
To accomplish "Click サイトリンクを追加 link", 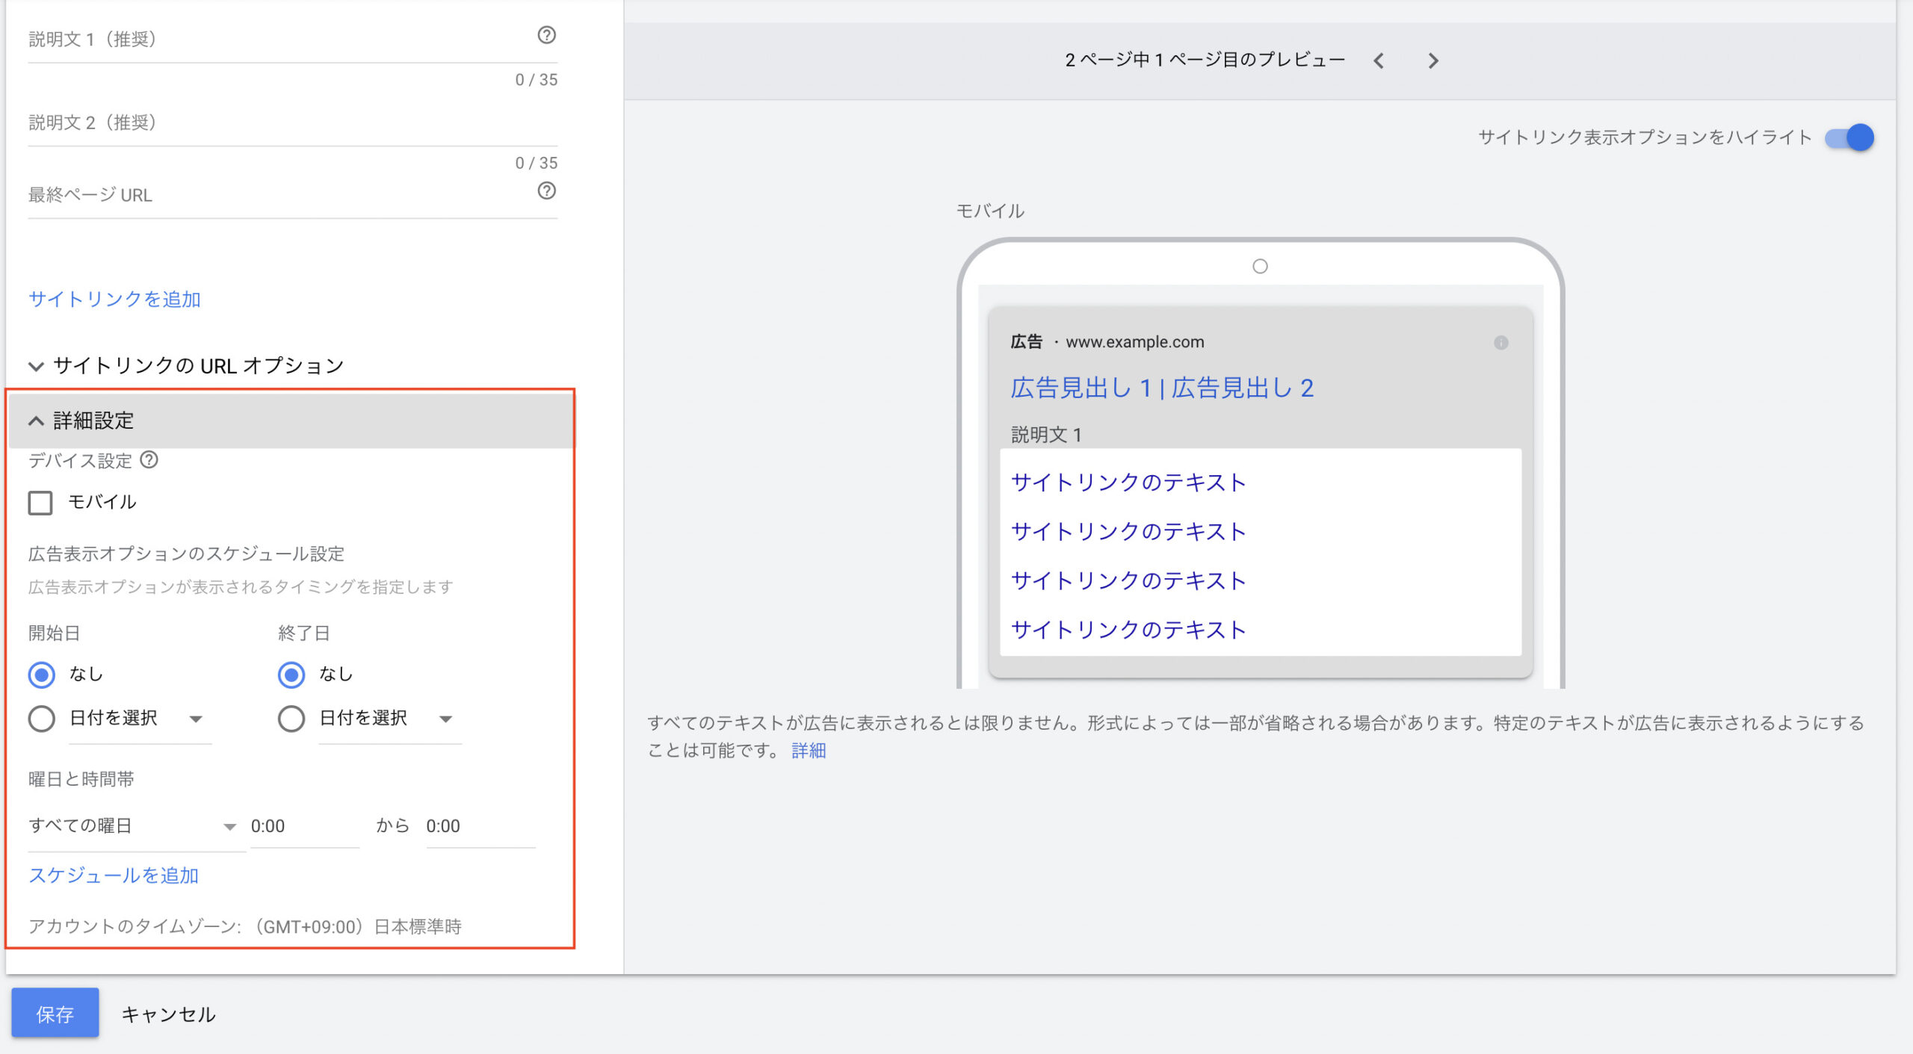I will pyautogui.click(x=114, y=300).
